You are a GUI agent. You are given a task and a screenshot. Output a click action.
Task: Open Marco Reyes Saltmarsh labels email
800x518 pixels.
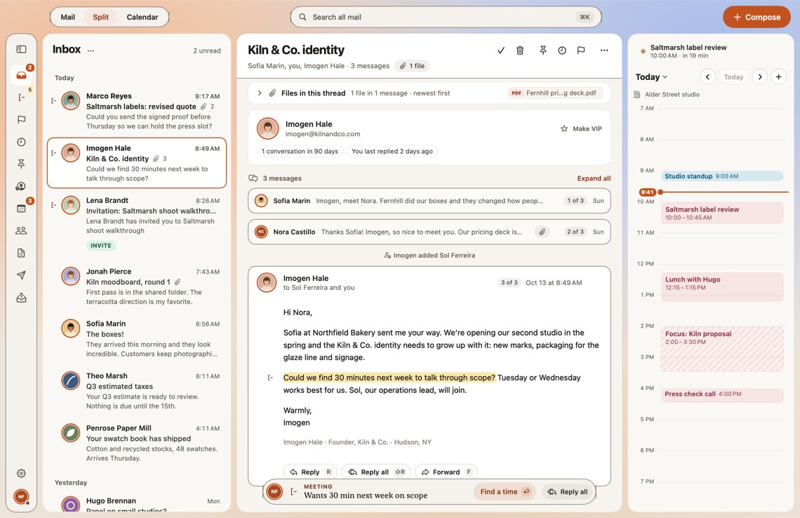coord(137,111)
